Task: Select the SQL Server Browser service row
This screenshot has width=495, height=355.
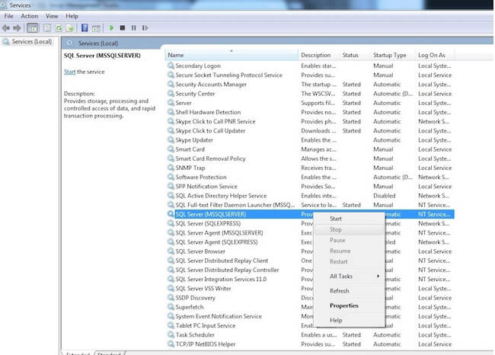Action: coord(200,251)
